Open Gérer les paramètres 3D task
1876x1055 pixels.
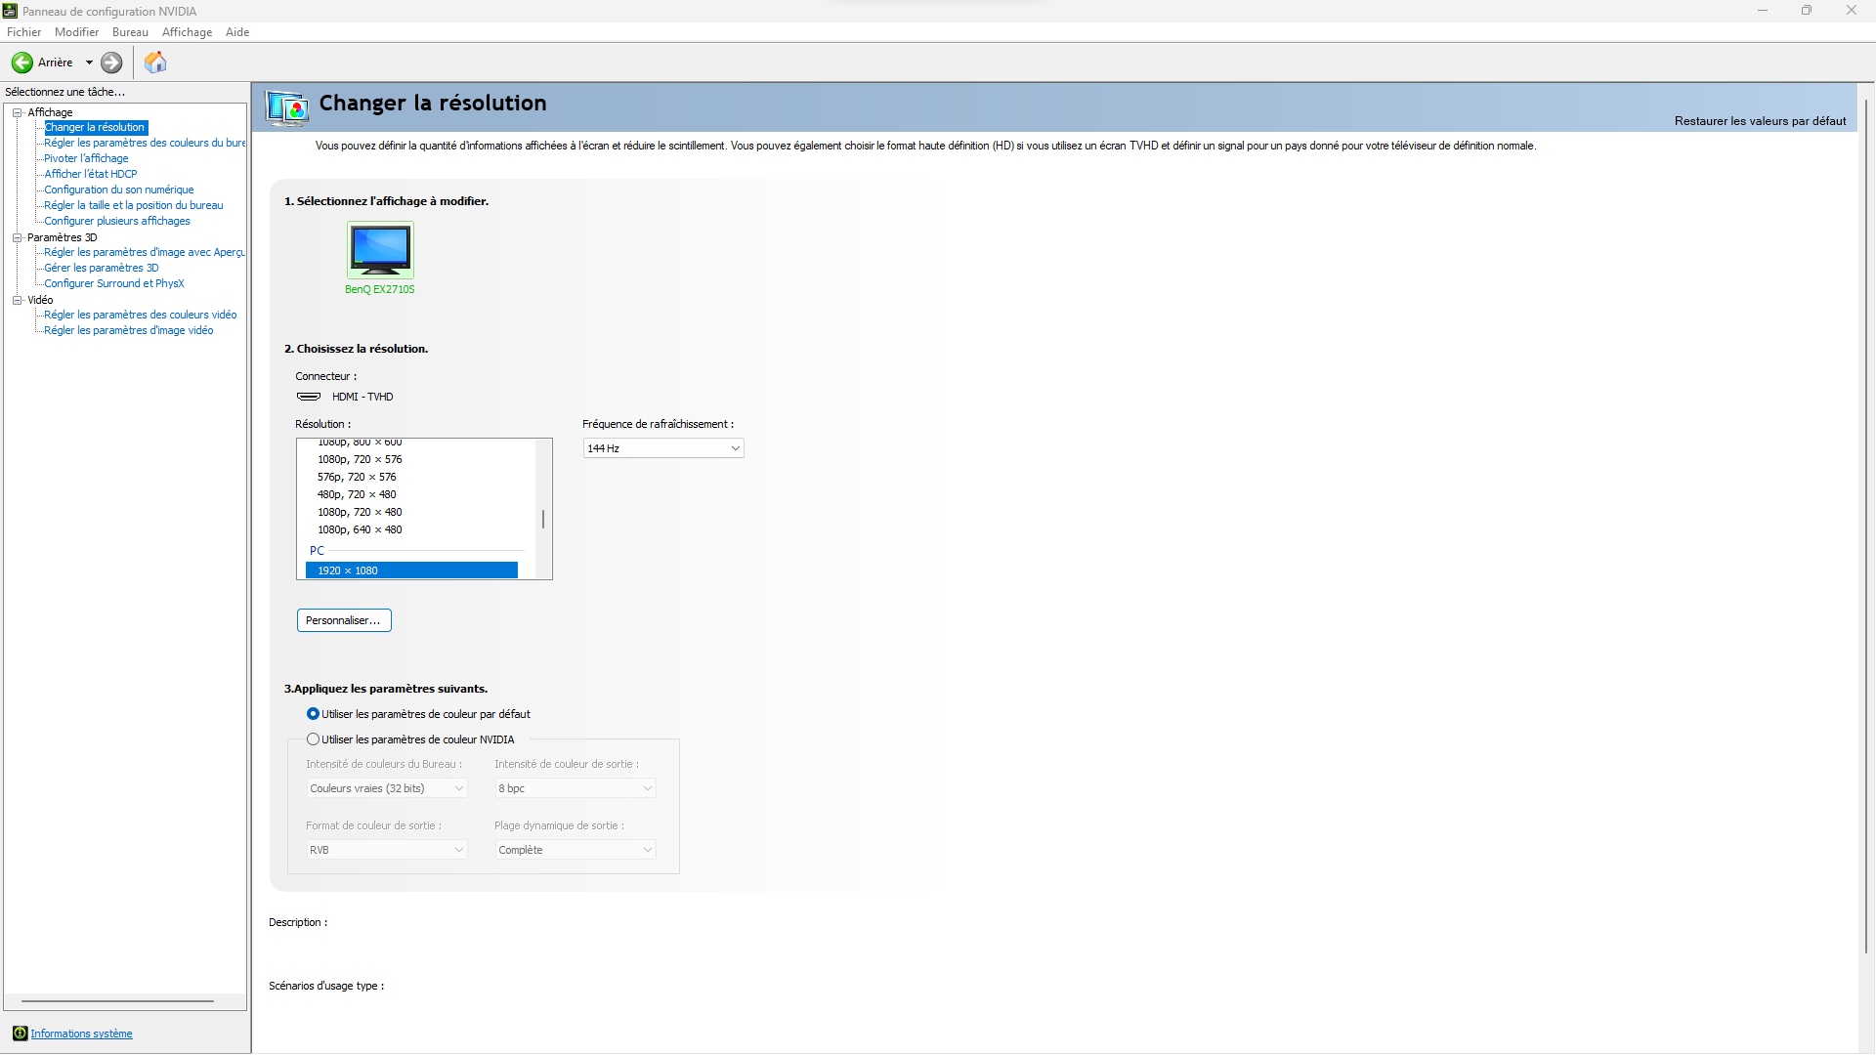tap(101, 268)
